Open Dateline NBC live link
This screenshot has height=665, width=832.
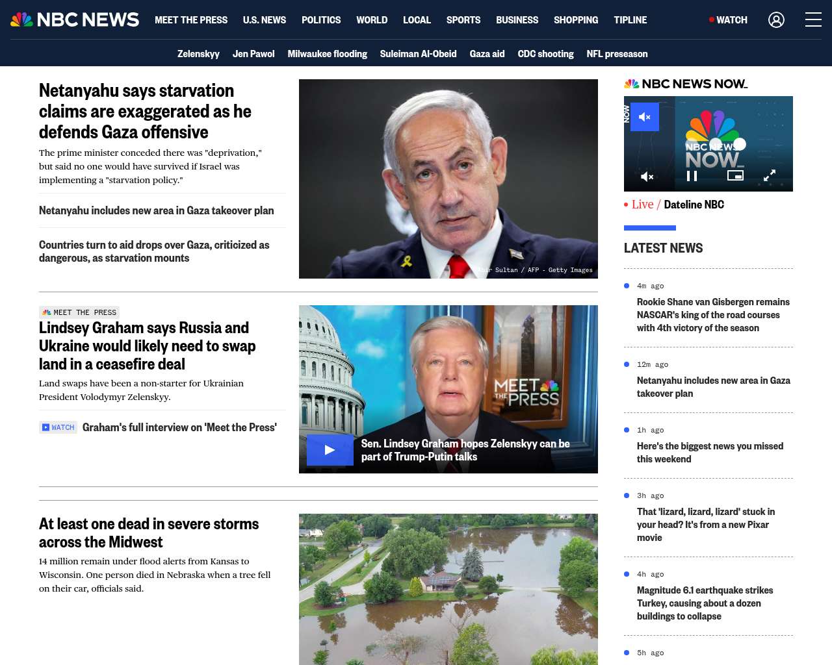pyautogui.click(x=694, y=205)
